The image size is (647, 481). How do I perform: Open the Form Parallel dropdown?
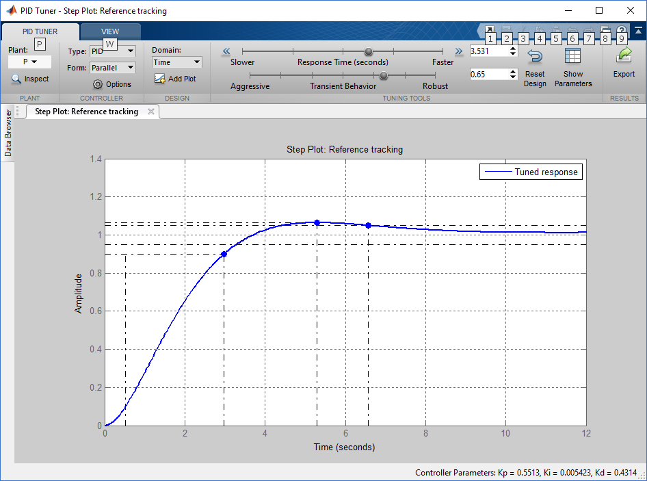tap(113, 68)
